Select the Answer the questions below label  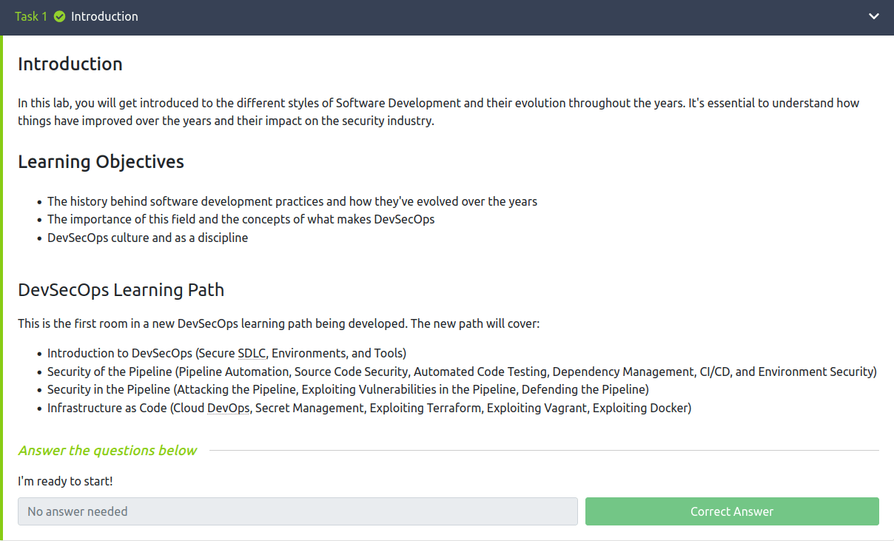point(107,450)
